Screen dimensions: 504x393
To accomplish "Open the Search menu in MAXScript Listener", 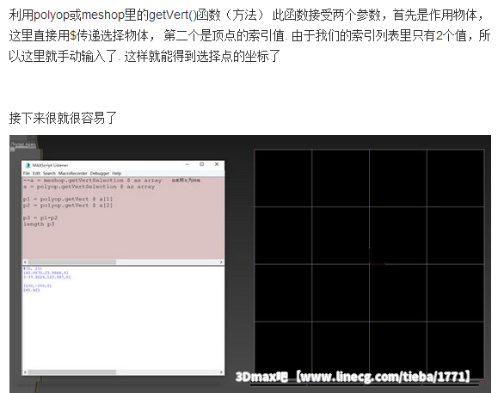I will click(x=49, y=173).
